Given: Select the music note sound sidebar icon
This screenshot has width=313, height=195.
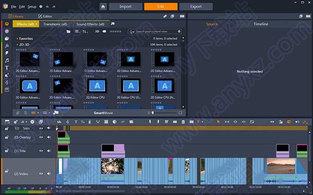Looking at the screenshot, I should pyautogui.click(x=7, y=60).
